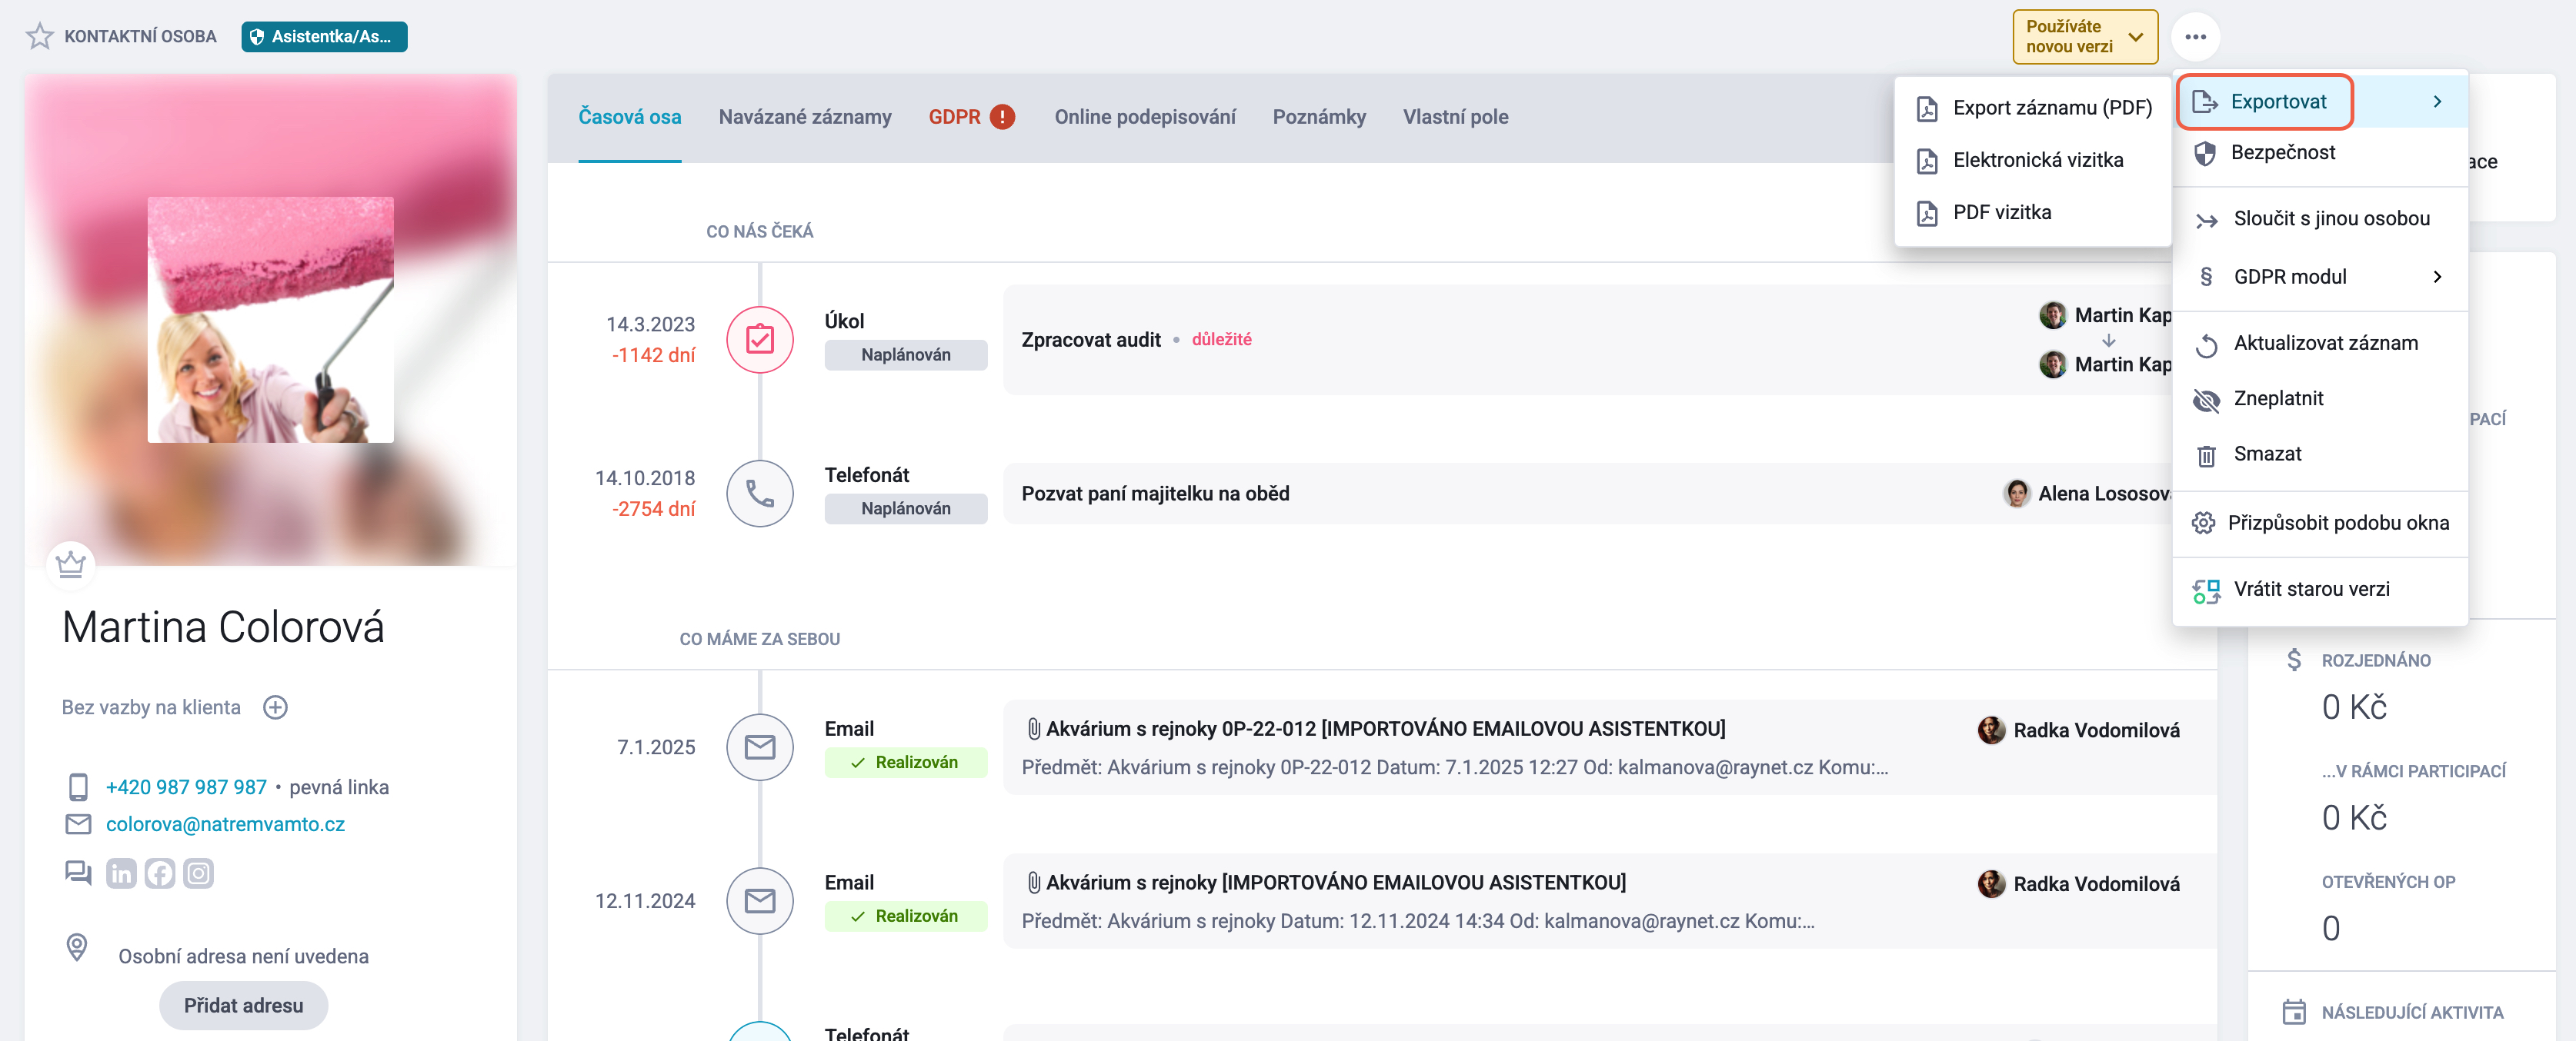Open the Instagram profile icon
The width and height of the screenshot is (2576, 1041).
198,874
